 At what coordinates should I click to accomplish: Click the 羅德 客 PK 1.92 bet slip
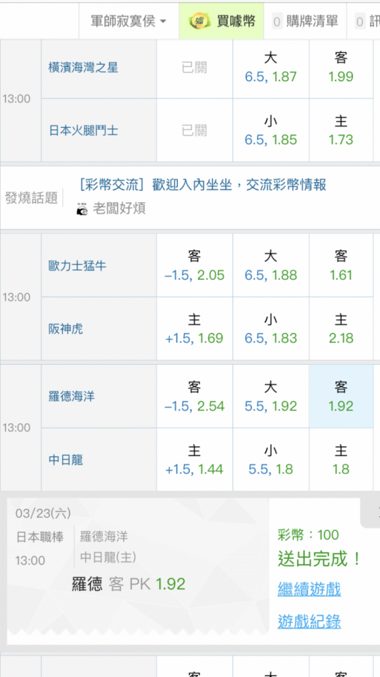[128, 584]
